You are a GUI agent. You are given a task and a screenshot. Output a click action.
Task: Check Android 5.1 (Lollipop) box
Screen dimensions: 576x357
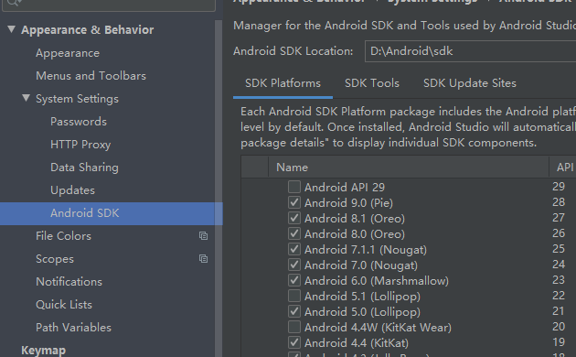click(x=293, y=296)
